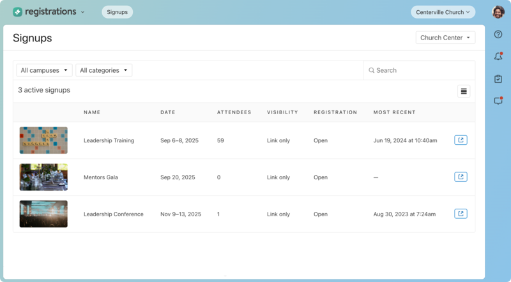Screen dimensions: 511x282
Task: Click the date Sep 6–8, 2025
Action: (x=179, y=140)
